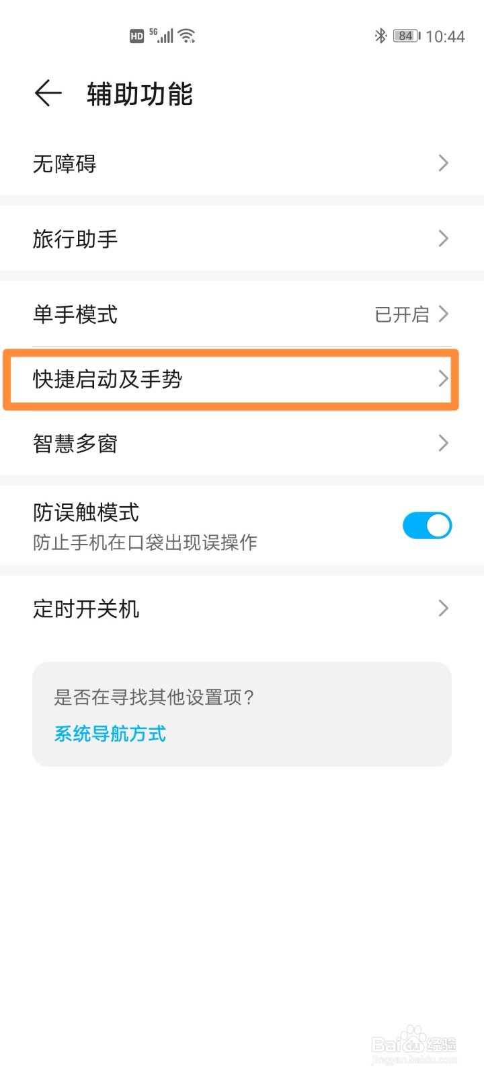Tap the 10:44 clock display

pos(445,36)
